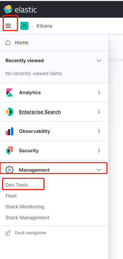Click the Management gear icon
Viewport: 123px width, 259px height.
click(x=9, y=170)
